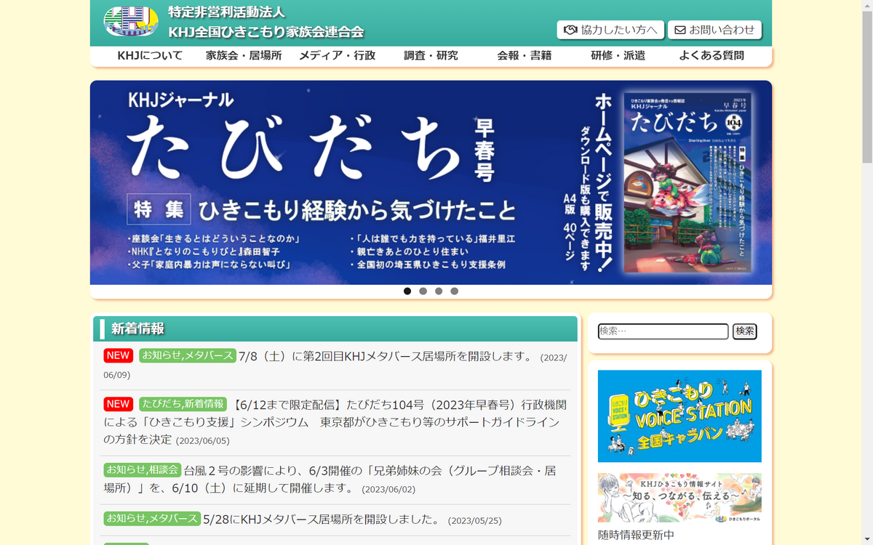Select the second carousel dot
The width and height of the screenshot is (873, 545).
coord(423,291)
